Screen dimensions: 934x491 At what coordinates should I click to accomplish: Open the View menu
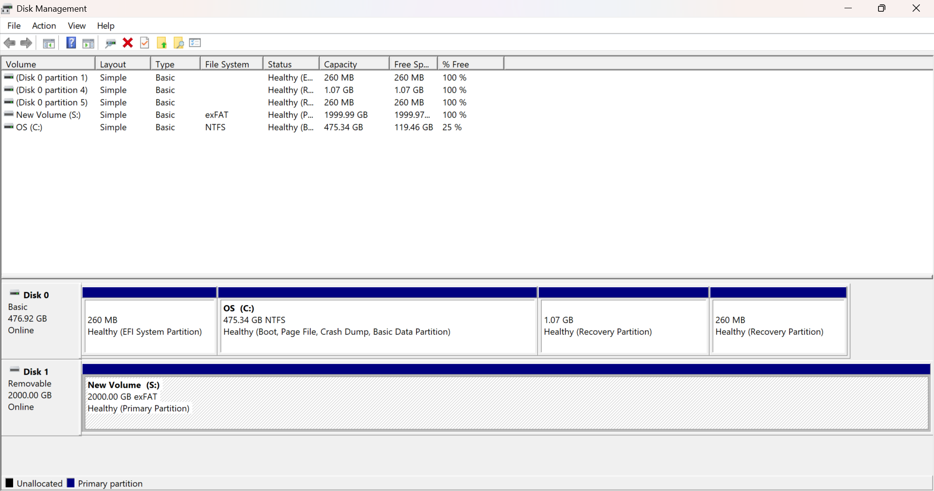click(x=76, y=26)
